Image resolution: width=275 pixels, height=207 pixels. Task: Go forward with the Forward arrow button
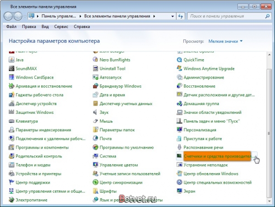18,17
